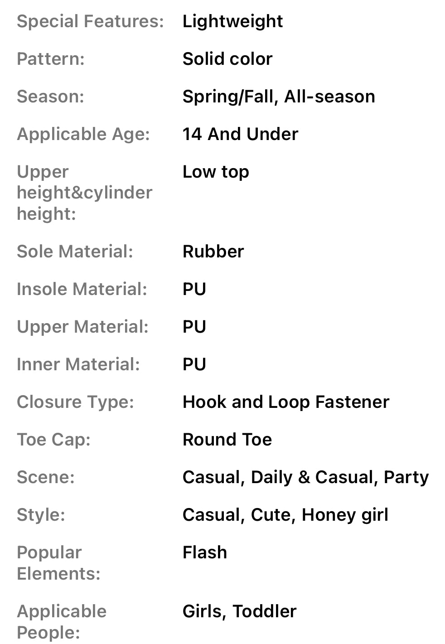Click the 'Rubber' sole material value

213,252
